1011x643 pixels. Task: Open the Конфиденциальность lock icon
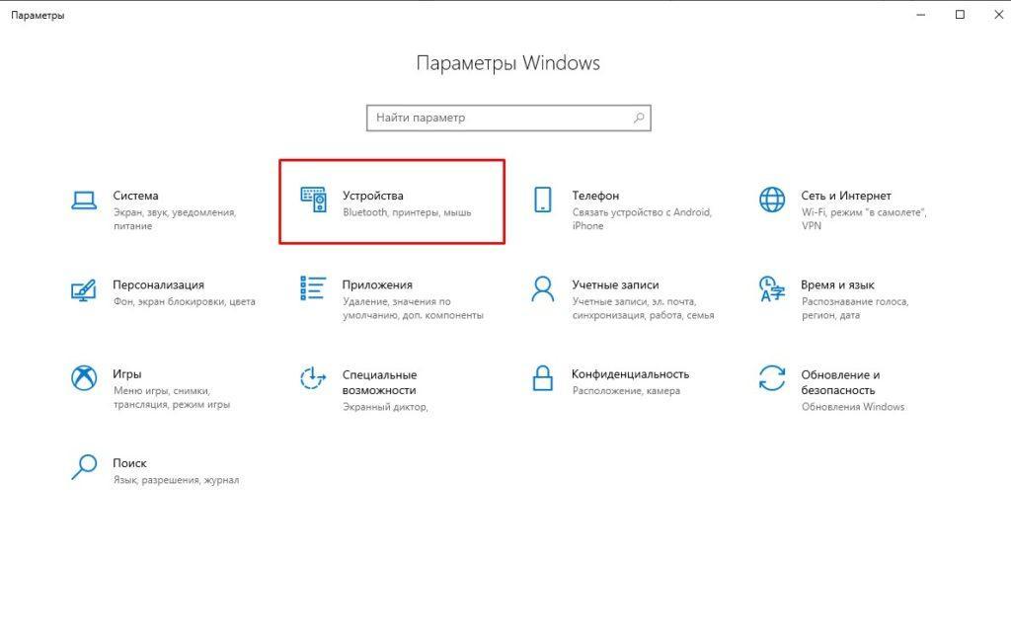point(543,378)
